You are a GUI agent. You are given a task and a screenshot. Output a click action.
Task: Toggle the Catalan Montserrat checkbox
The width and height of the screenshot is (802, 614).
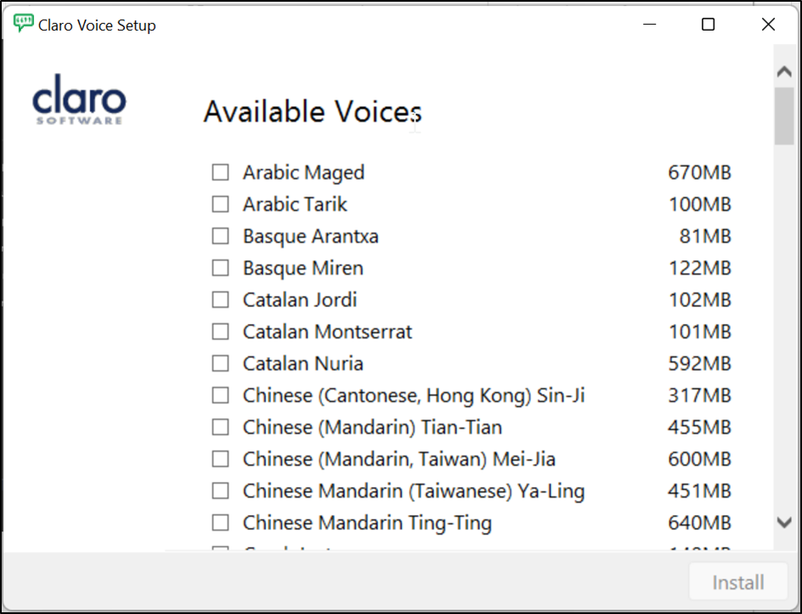point(221,332)
